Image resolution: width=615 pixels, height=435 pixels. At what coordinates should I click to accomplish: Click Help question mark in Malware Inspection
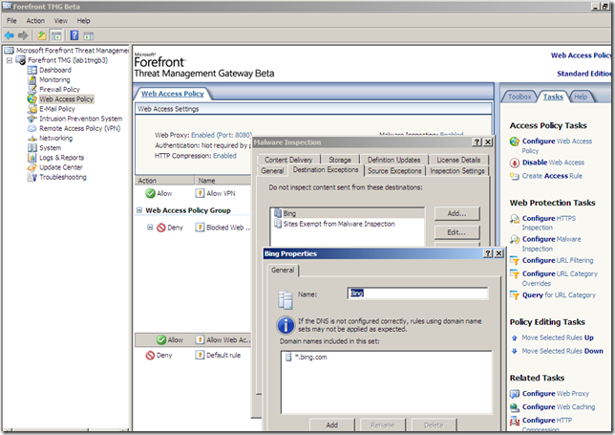click(477, 142)
